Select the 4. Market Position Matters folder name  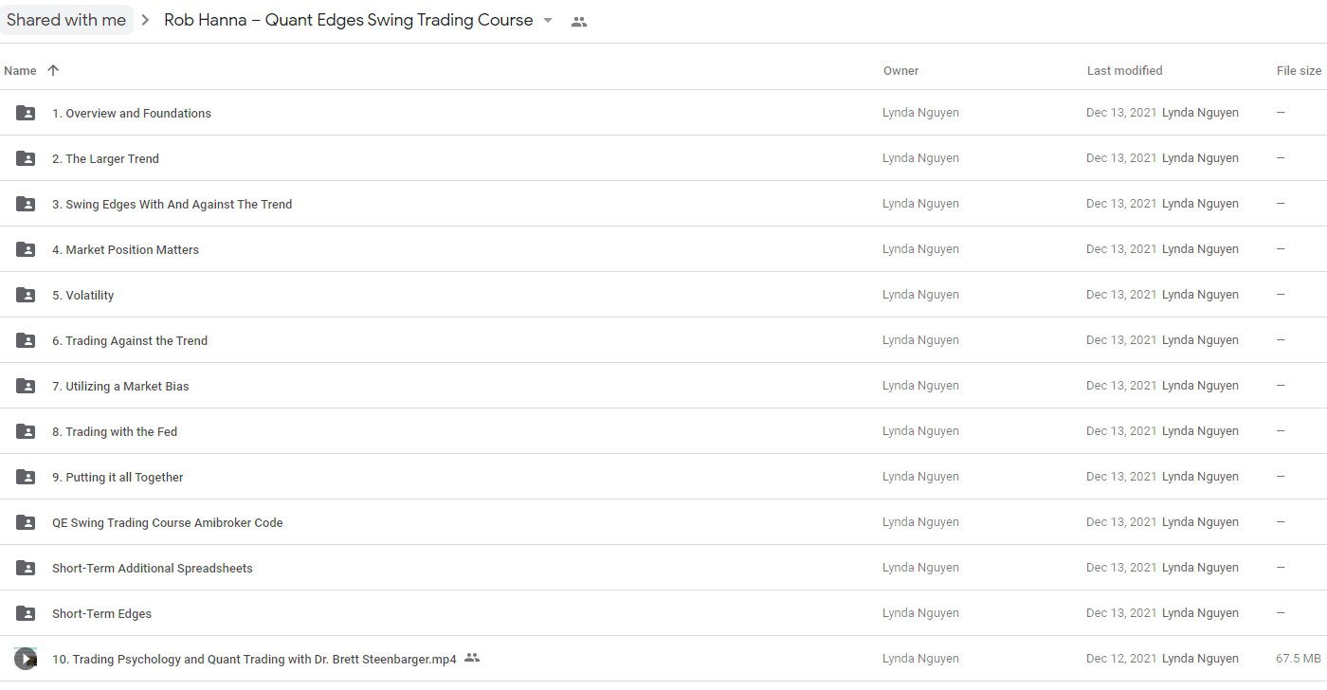click(125, 249)
